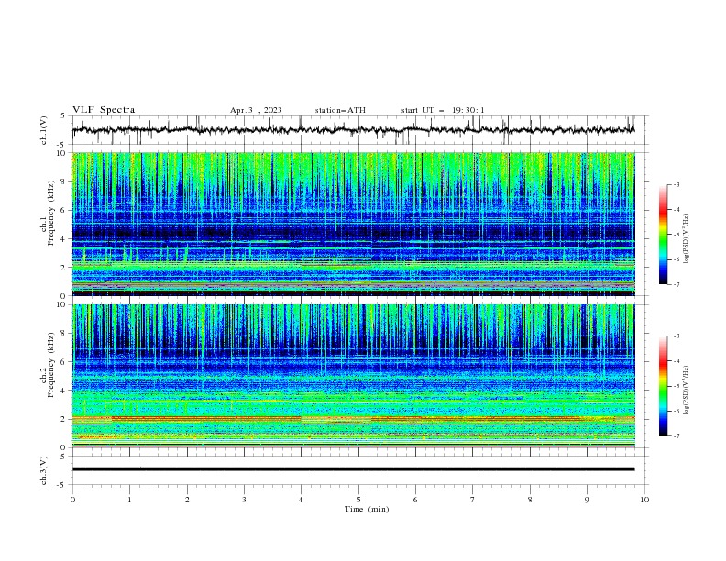726x561 pixels.
Task: Click the "-3" label on ch.2 colorbar
Action: coord(676,336)
